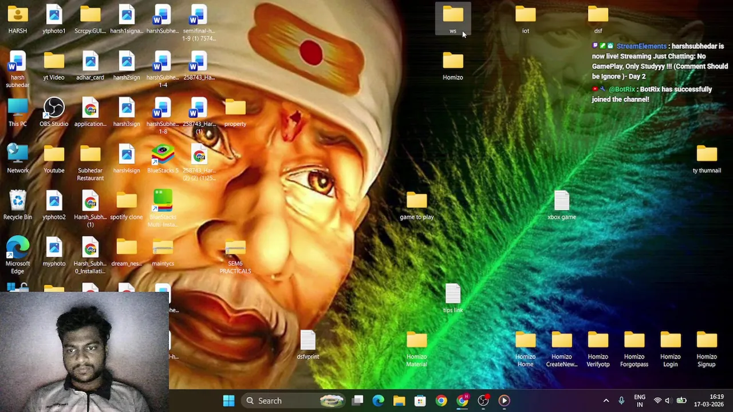This screenshot has height=412, width=733.
Task: Click the webcam overlay thumbnail
Action: (x=84, y=352)
